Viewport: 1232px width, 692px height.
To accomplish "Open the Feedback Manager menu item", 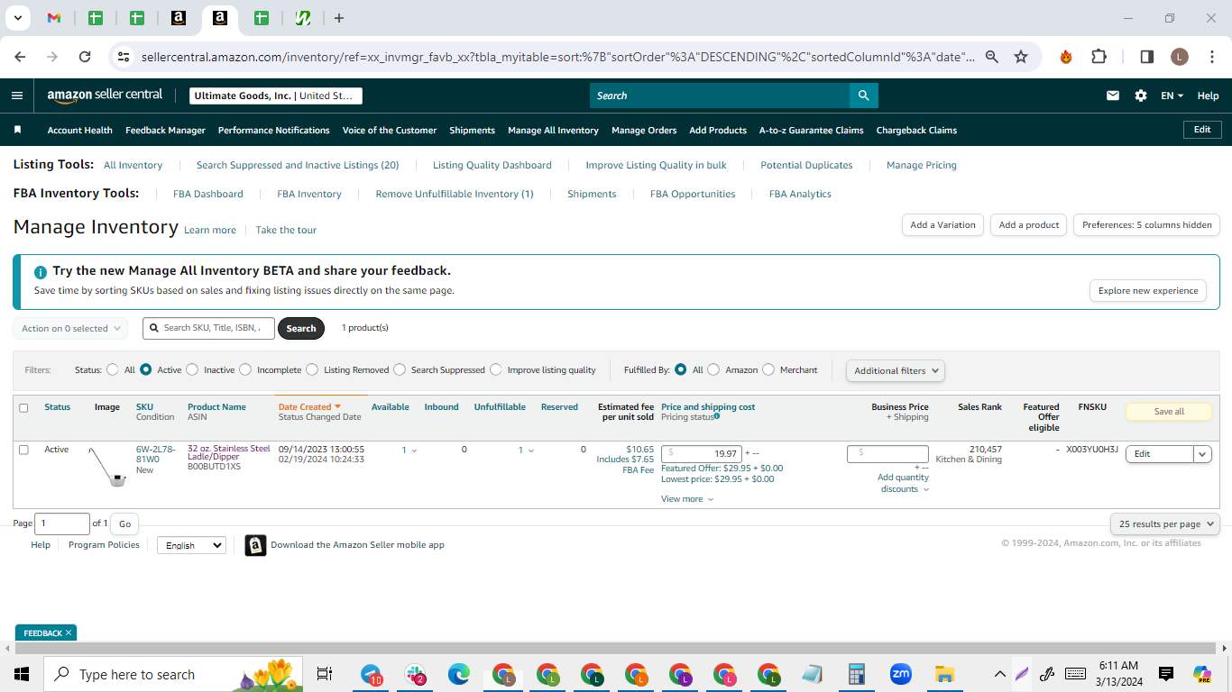I will point(165,130).
